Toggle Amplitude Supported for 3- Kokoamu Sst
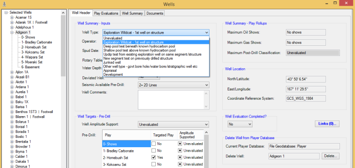 tap(180, 164)
